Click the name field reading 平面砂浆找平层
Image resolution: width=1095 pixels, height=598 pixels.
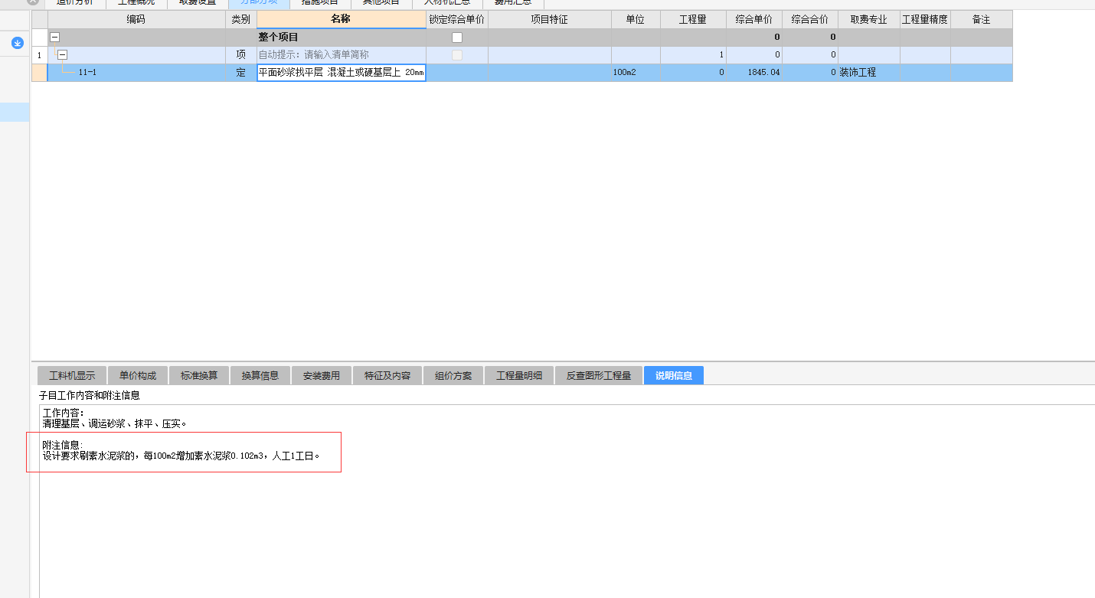[x=342, y=73]
